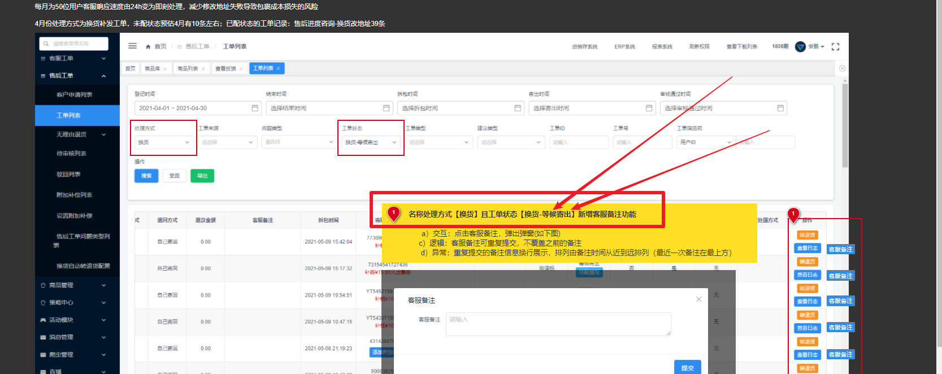
Task: Open calendar icon of 登记时间 date range
Action: click(255, 108)
